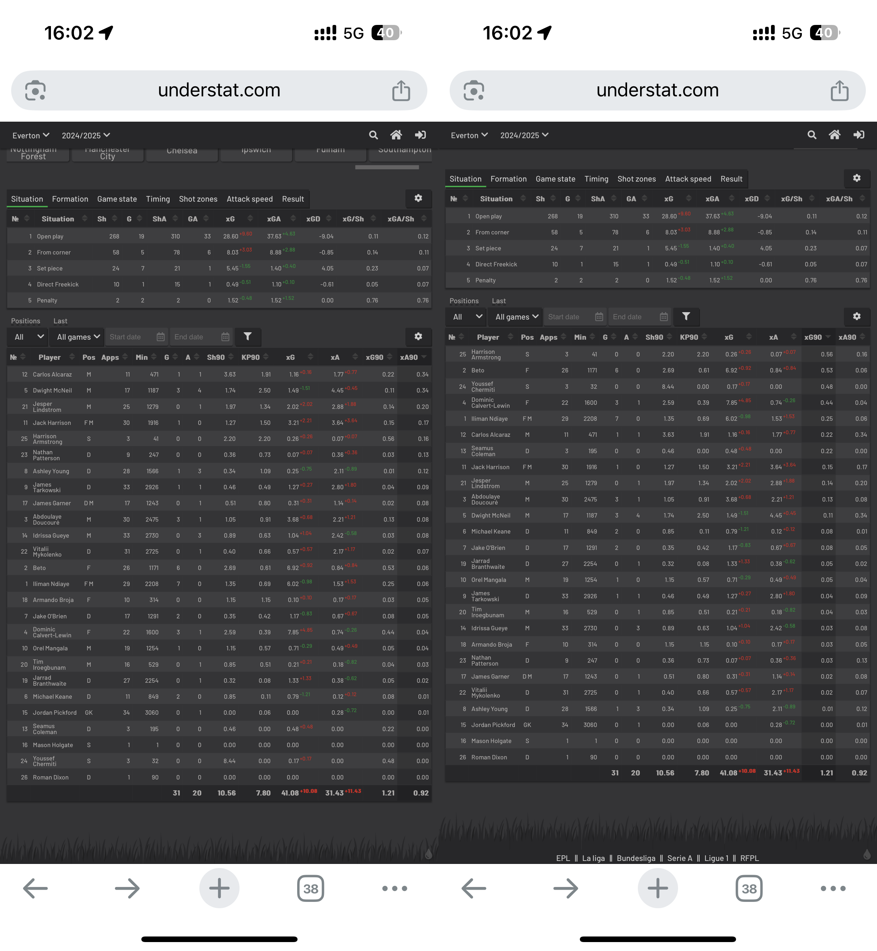Expand 2024/2025 season dropdown in left pane
The height and width of the screenshot is (951, 877).
[x=86, y=136]
